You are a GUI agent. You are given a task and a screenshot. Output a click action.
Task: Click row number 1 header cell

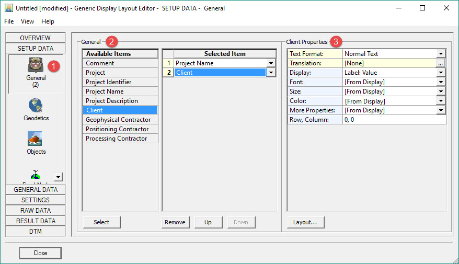(x=168, y=63)
